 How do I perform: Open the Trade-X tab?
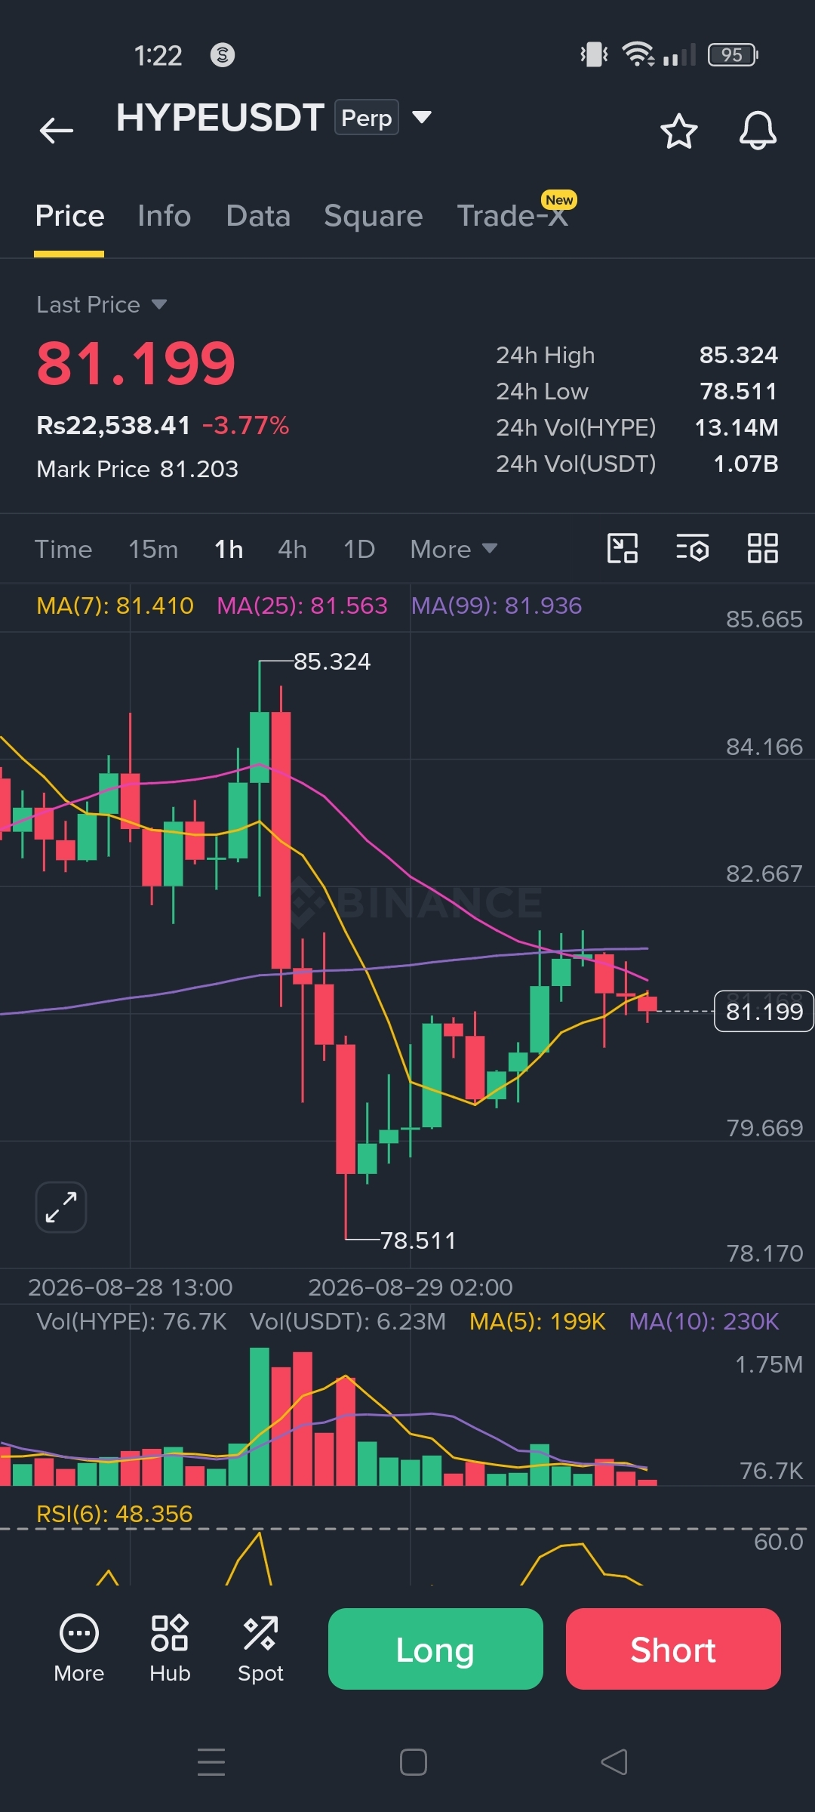click(512, 216)
